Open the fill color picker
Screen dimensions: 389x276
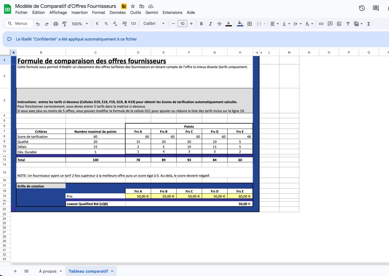pyautogui.click(x=240, y=24)
